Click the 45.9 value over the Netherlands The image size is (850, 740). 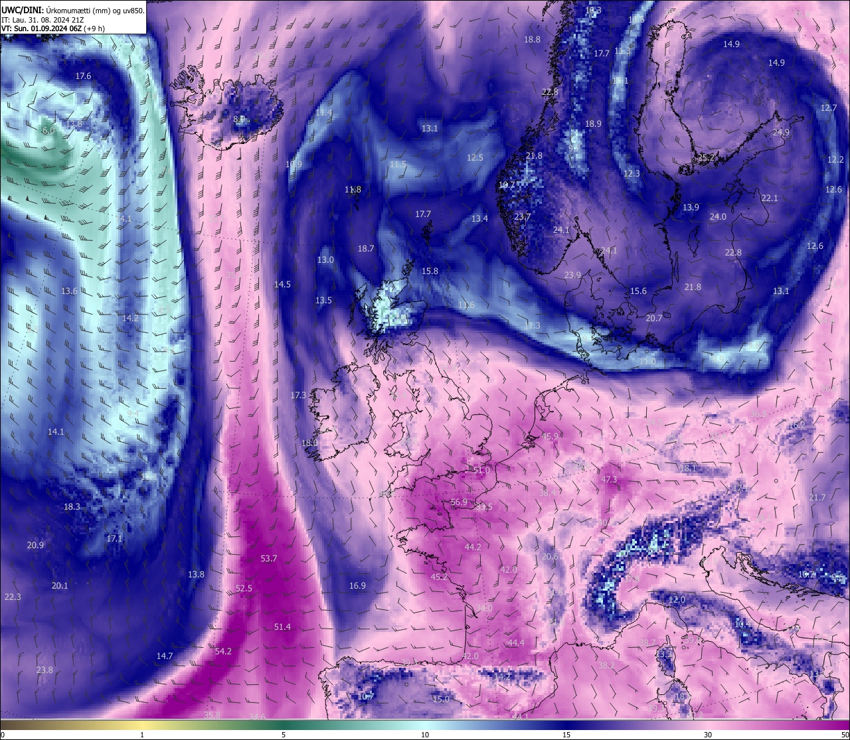pos(550,437)
